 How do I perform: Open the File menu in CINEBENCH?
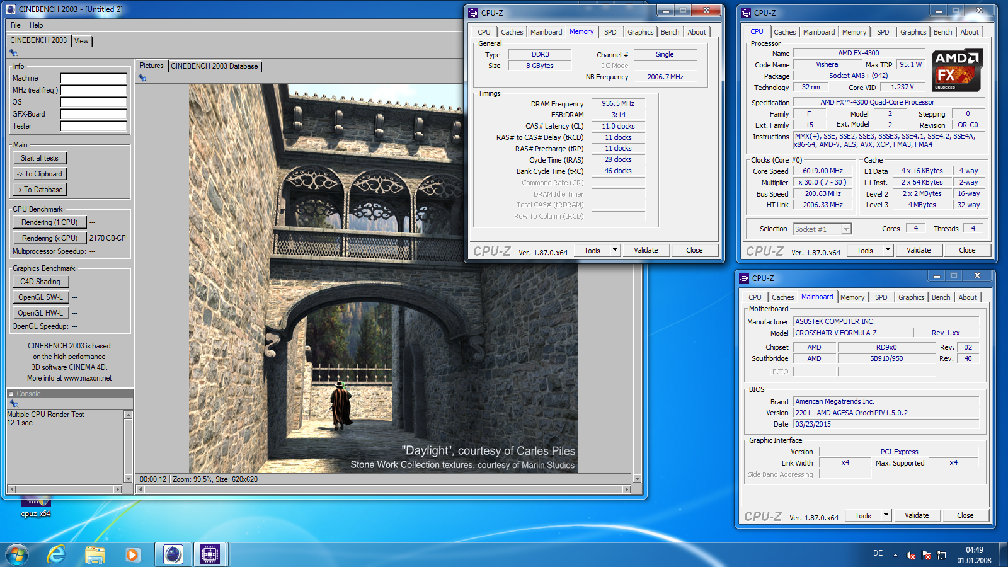(16, 25)
